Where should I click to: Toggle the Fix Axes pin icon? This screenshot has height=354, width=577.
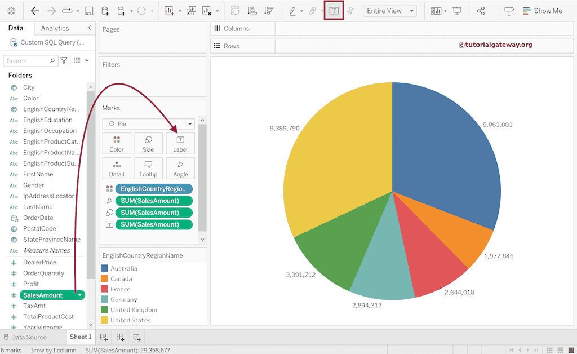350,11
